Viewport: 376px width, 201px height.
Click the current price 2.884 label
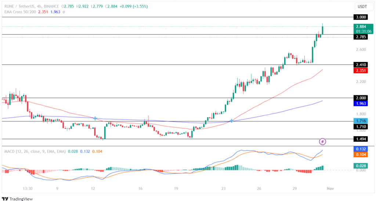click(x=359, y=27)
